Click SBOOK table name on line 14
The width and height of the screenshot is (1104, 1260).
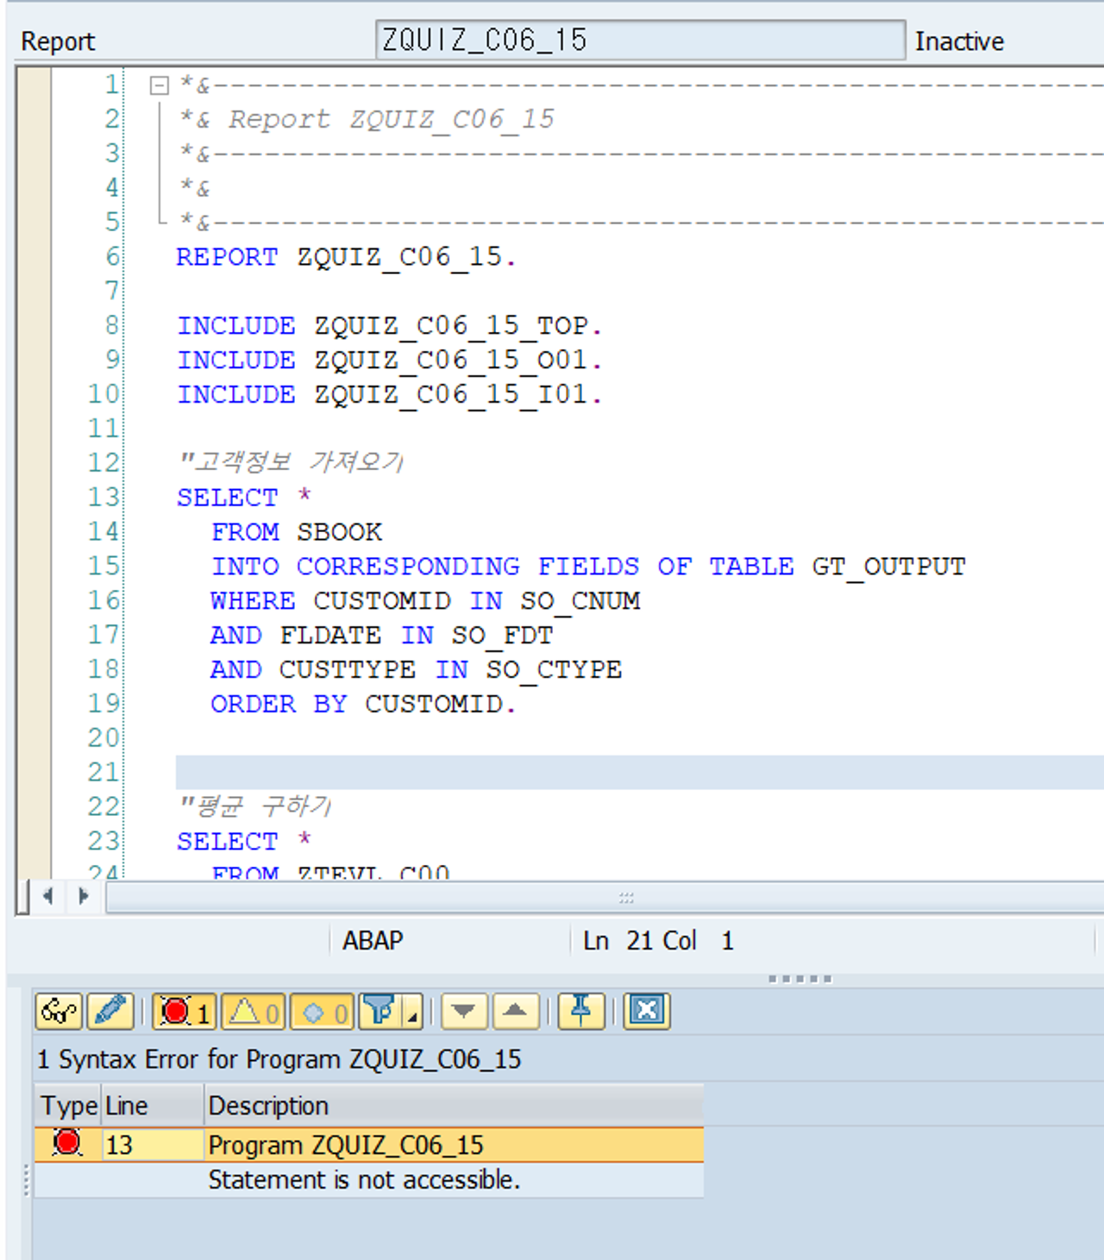point(339,531)
